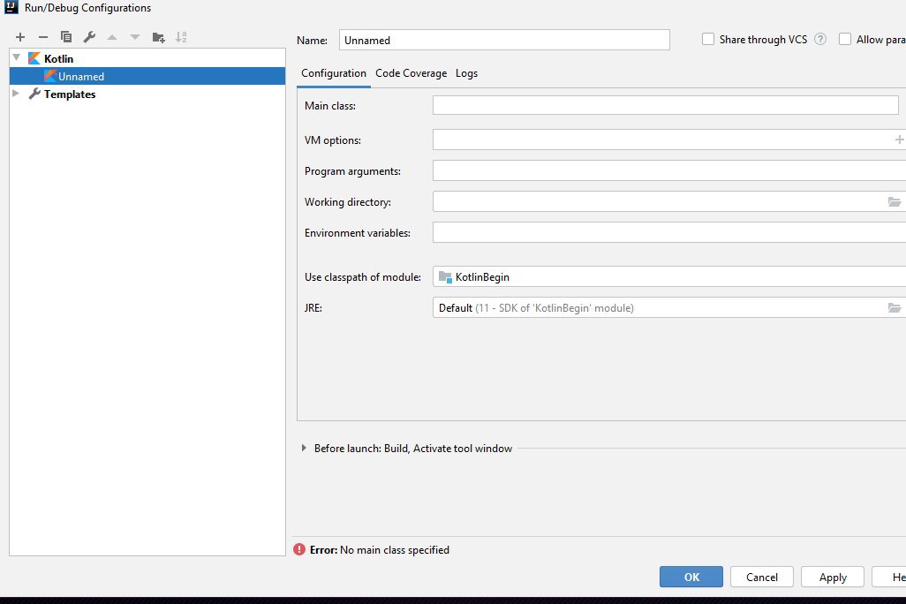Focus the Environment variables field

click(669, 232)
